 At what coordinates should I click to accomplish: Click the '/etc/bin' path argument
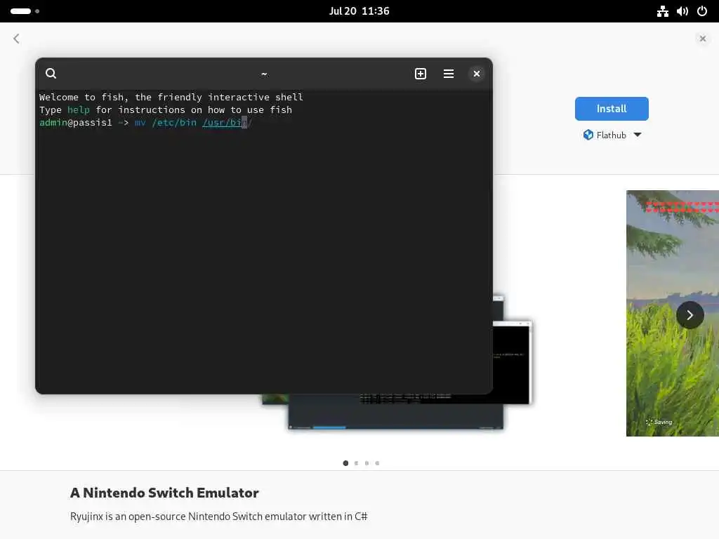174,122
